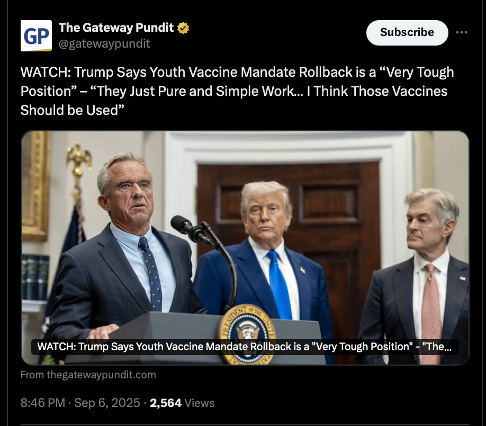The image size is (486, 426).
Task: Open The Gateway Pundit display name
Action: click(116, 28)
